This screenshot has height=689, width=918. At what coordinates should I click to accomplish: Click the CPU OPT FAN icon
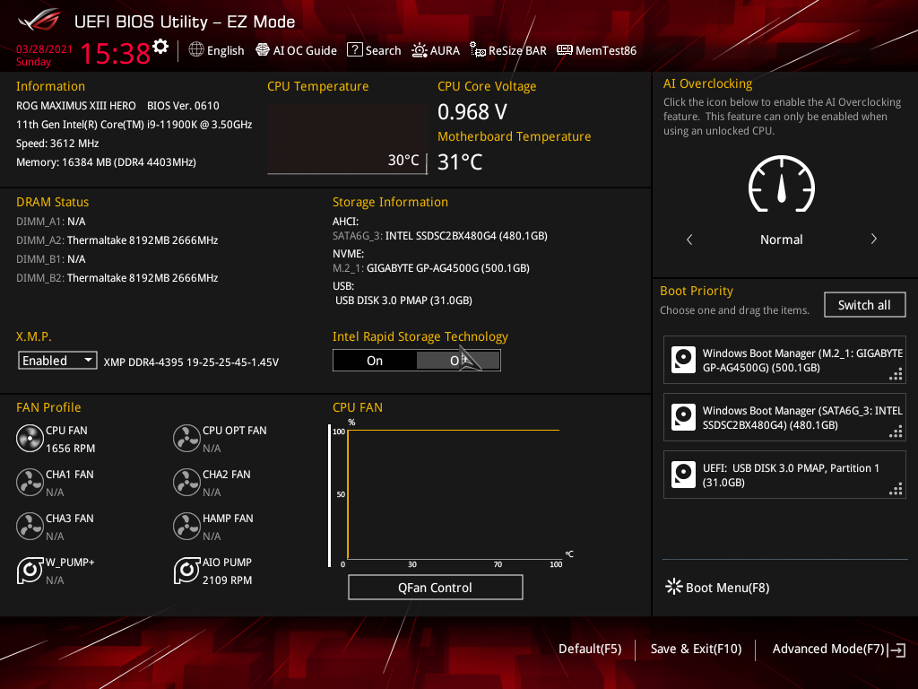(x=186, y=439)
